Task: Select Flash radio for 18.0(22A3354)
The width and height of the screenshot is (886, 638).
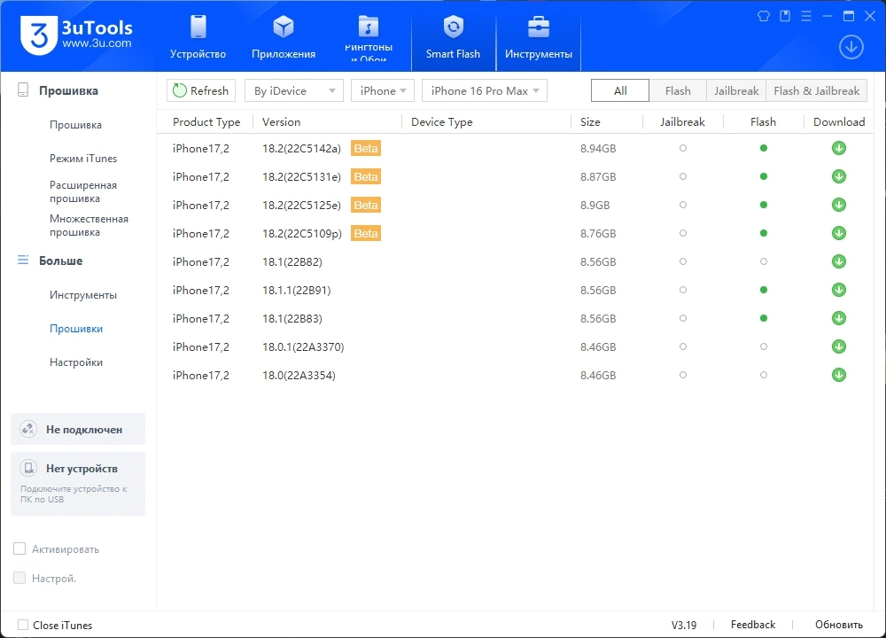Action: (x=764, y=375)
